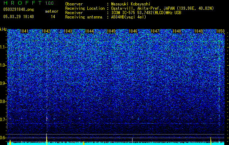Screen dimensions: 229x145
Task: Click the tall yellow spike below 1846
Action: click(x=132, y=141)
